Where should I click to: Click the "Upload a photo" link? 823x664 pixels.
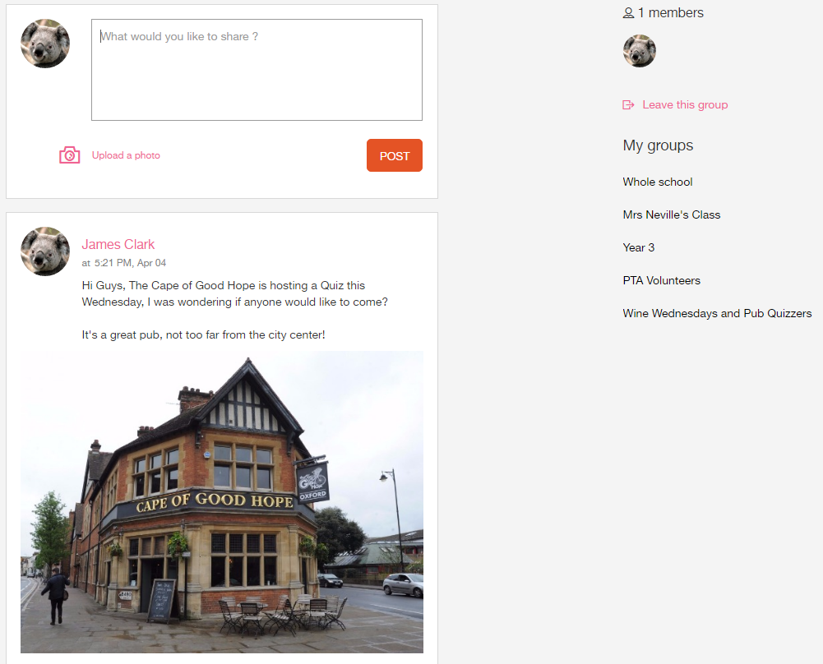(126, 155)
